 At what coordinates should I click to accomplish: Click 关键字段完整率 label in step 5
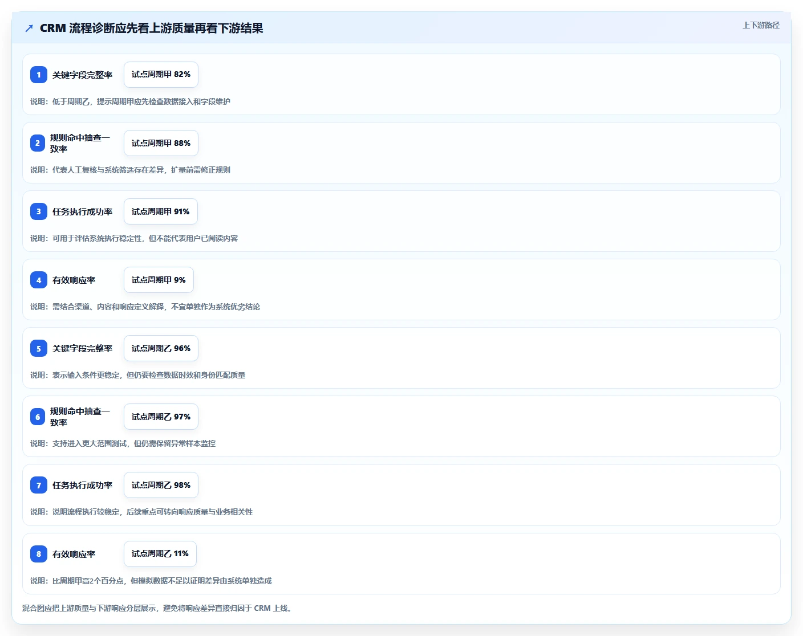82,348
